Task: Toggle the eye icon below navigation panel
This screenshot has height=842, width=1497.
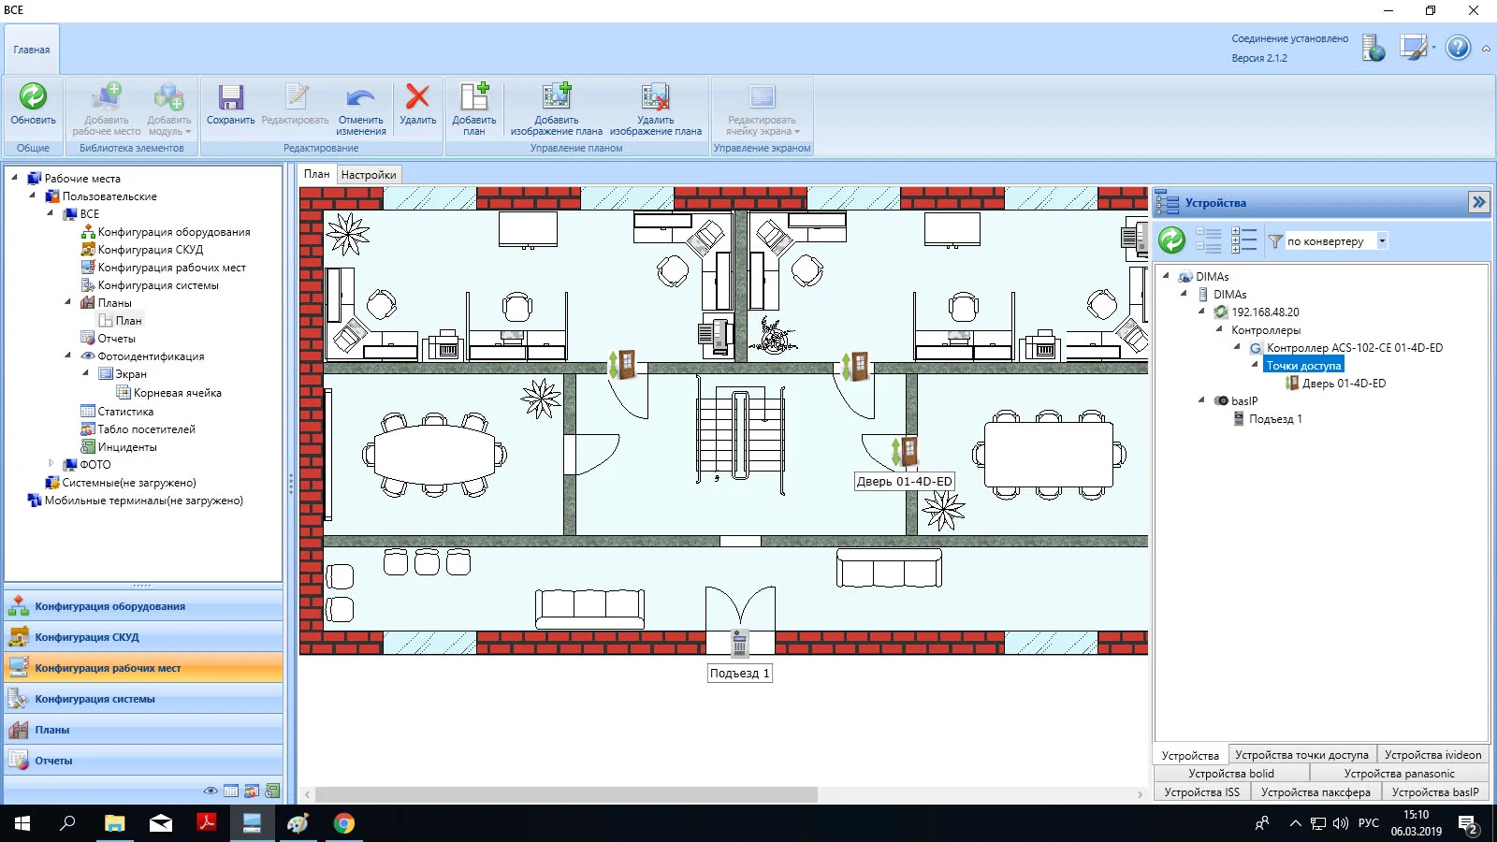Action: (211, 791)
